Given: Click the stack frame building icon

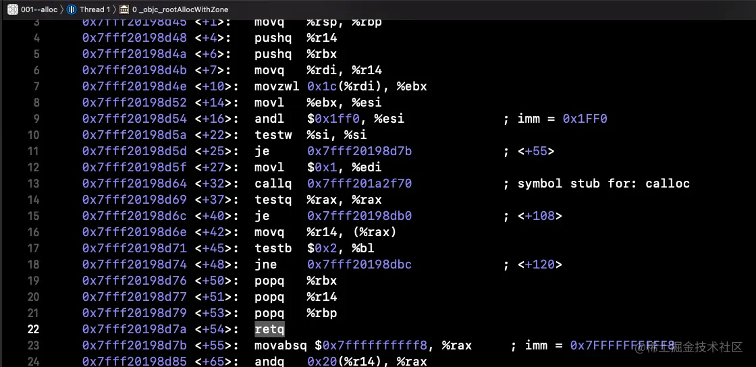Looking at the screenshot, I should [x=124, y=9].
